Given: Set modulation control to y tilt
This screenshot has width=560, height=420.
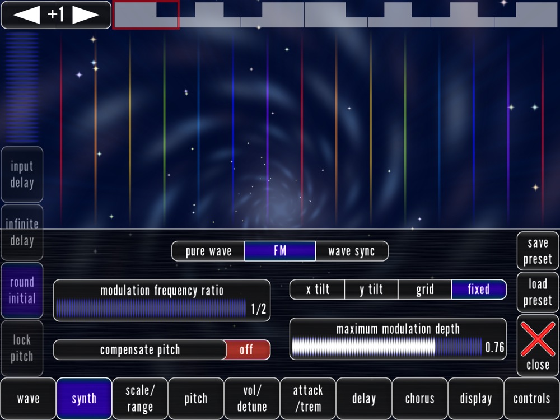Looking at the screenshot, I should click(x=371, y=290).
